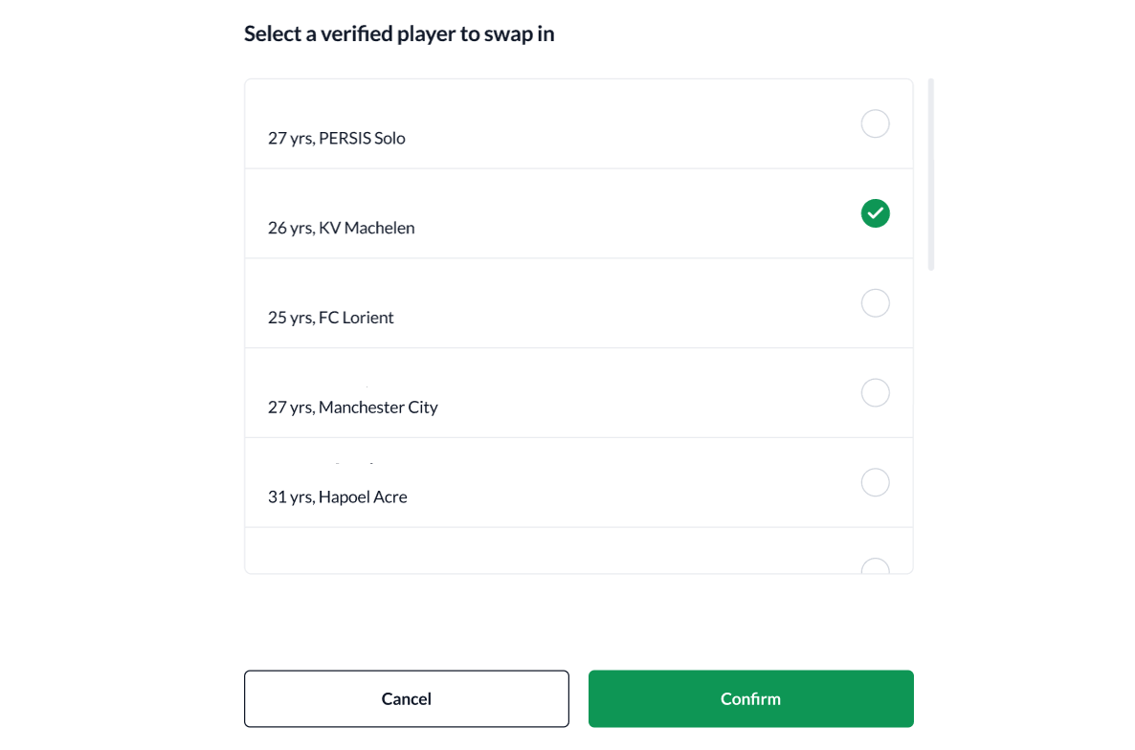1135x750 pixels.
Task: Click the cut-off player row at list bottom
Action: point(578,550)
